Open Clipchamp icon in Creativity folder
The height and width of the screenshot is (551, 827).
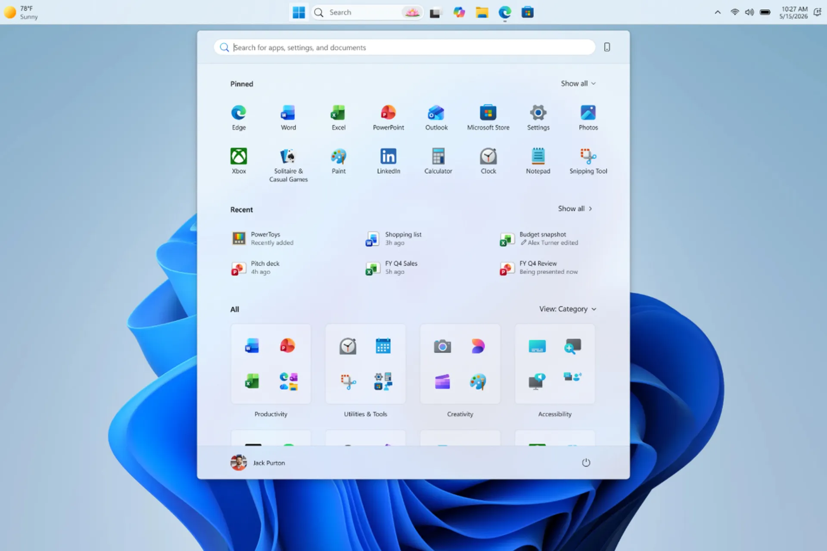[x=442, y=381]
